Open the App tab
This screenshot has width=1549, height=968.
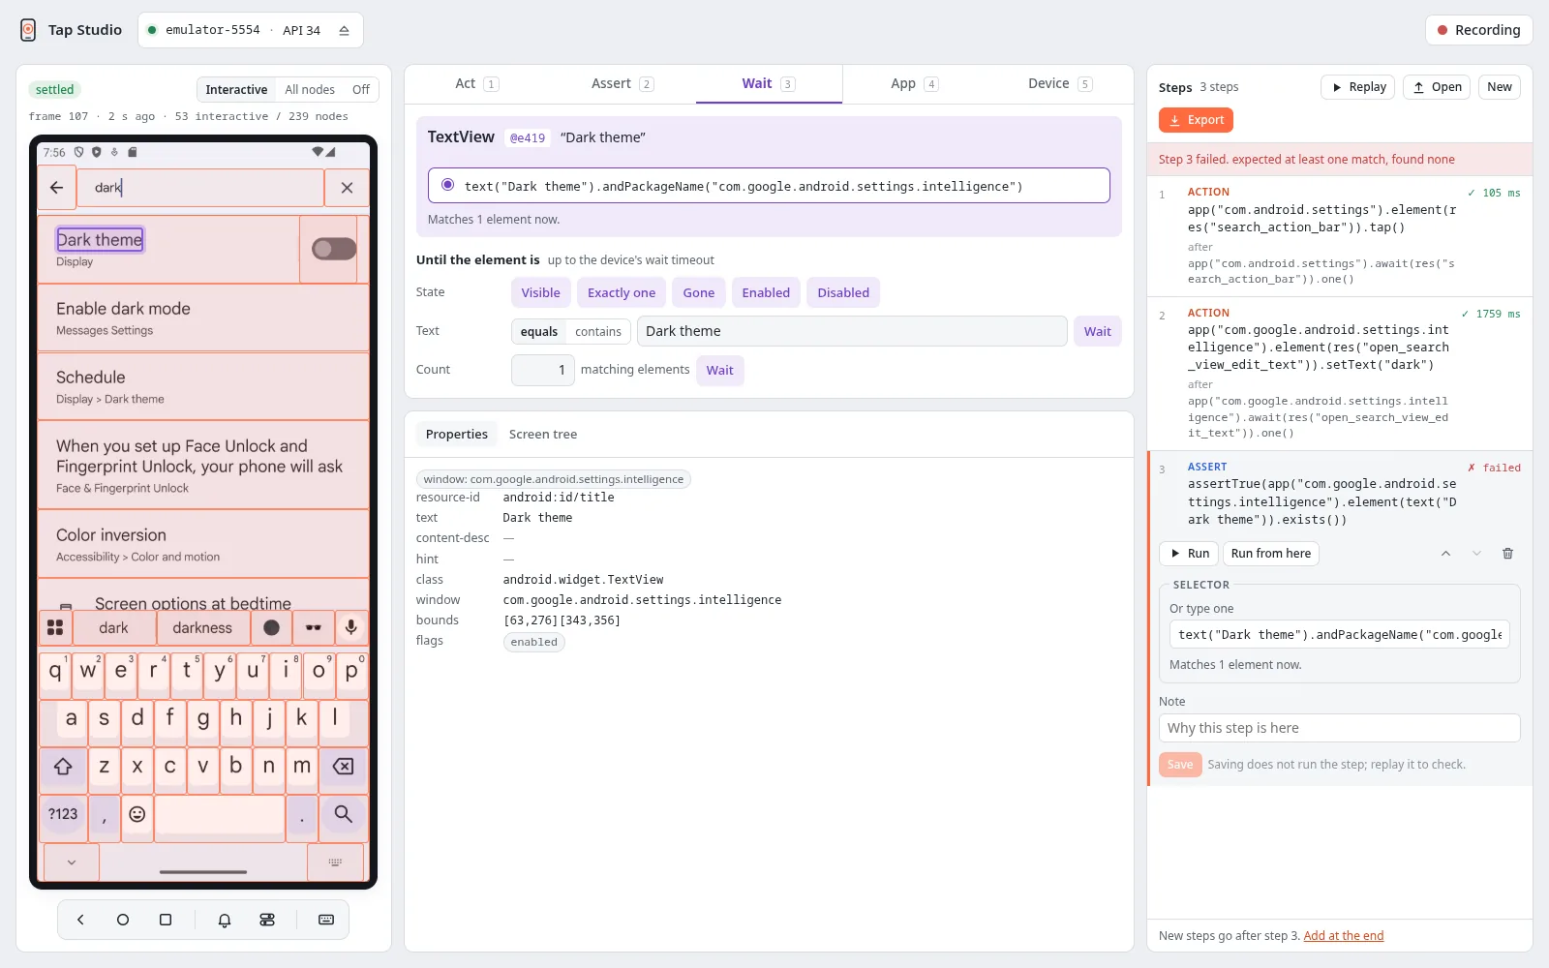pyautogui.click(x=914, y=84)
